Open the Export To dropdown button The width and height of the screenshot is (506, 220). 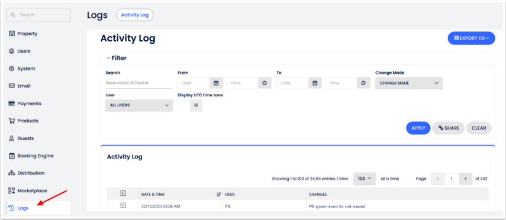[471, 38]
